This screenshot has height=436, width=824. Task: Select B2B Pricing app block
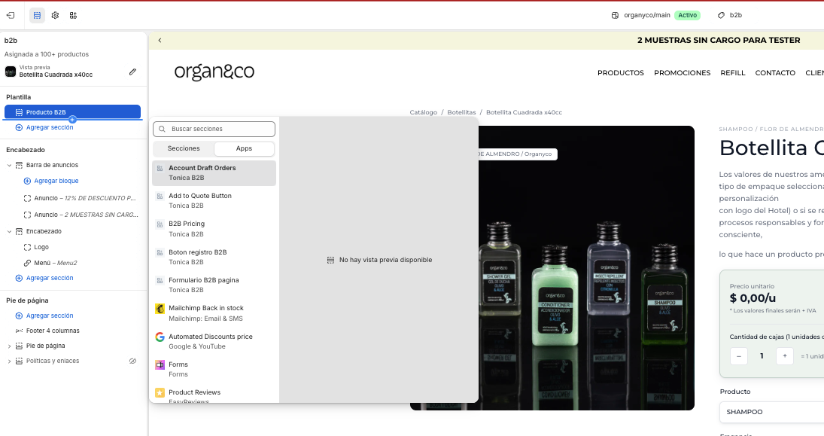tap(214, 229)
